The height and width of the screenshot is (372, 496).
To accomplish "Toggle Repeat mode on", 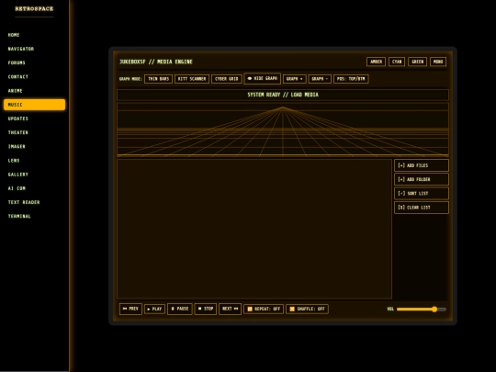I will pos(264,309).
